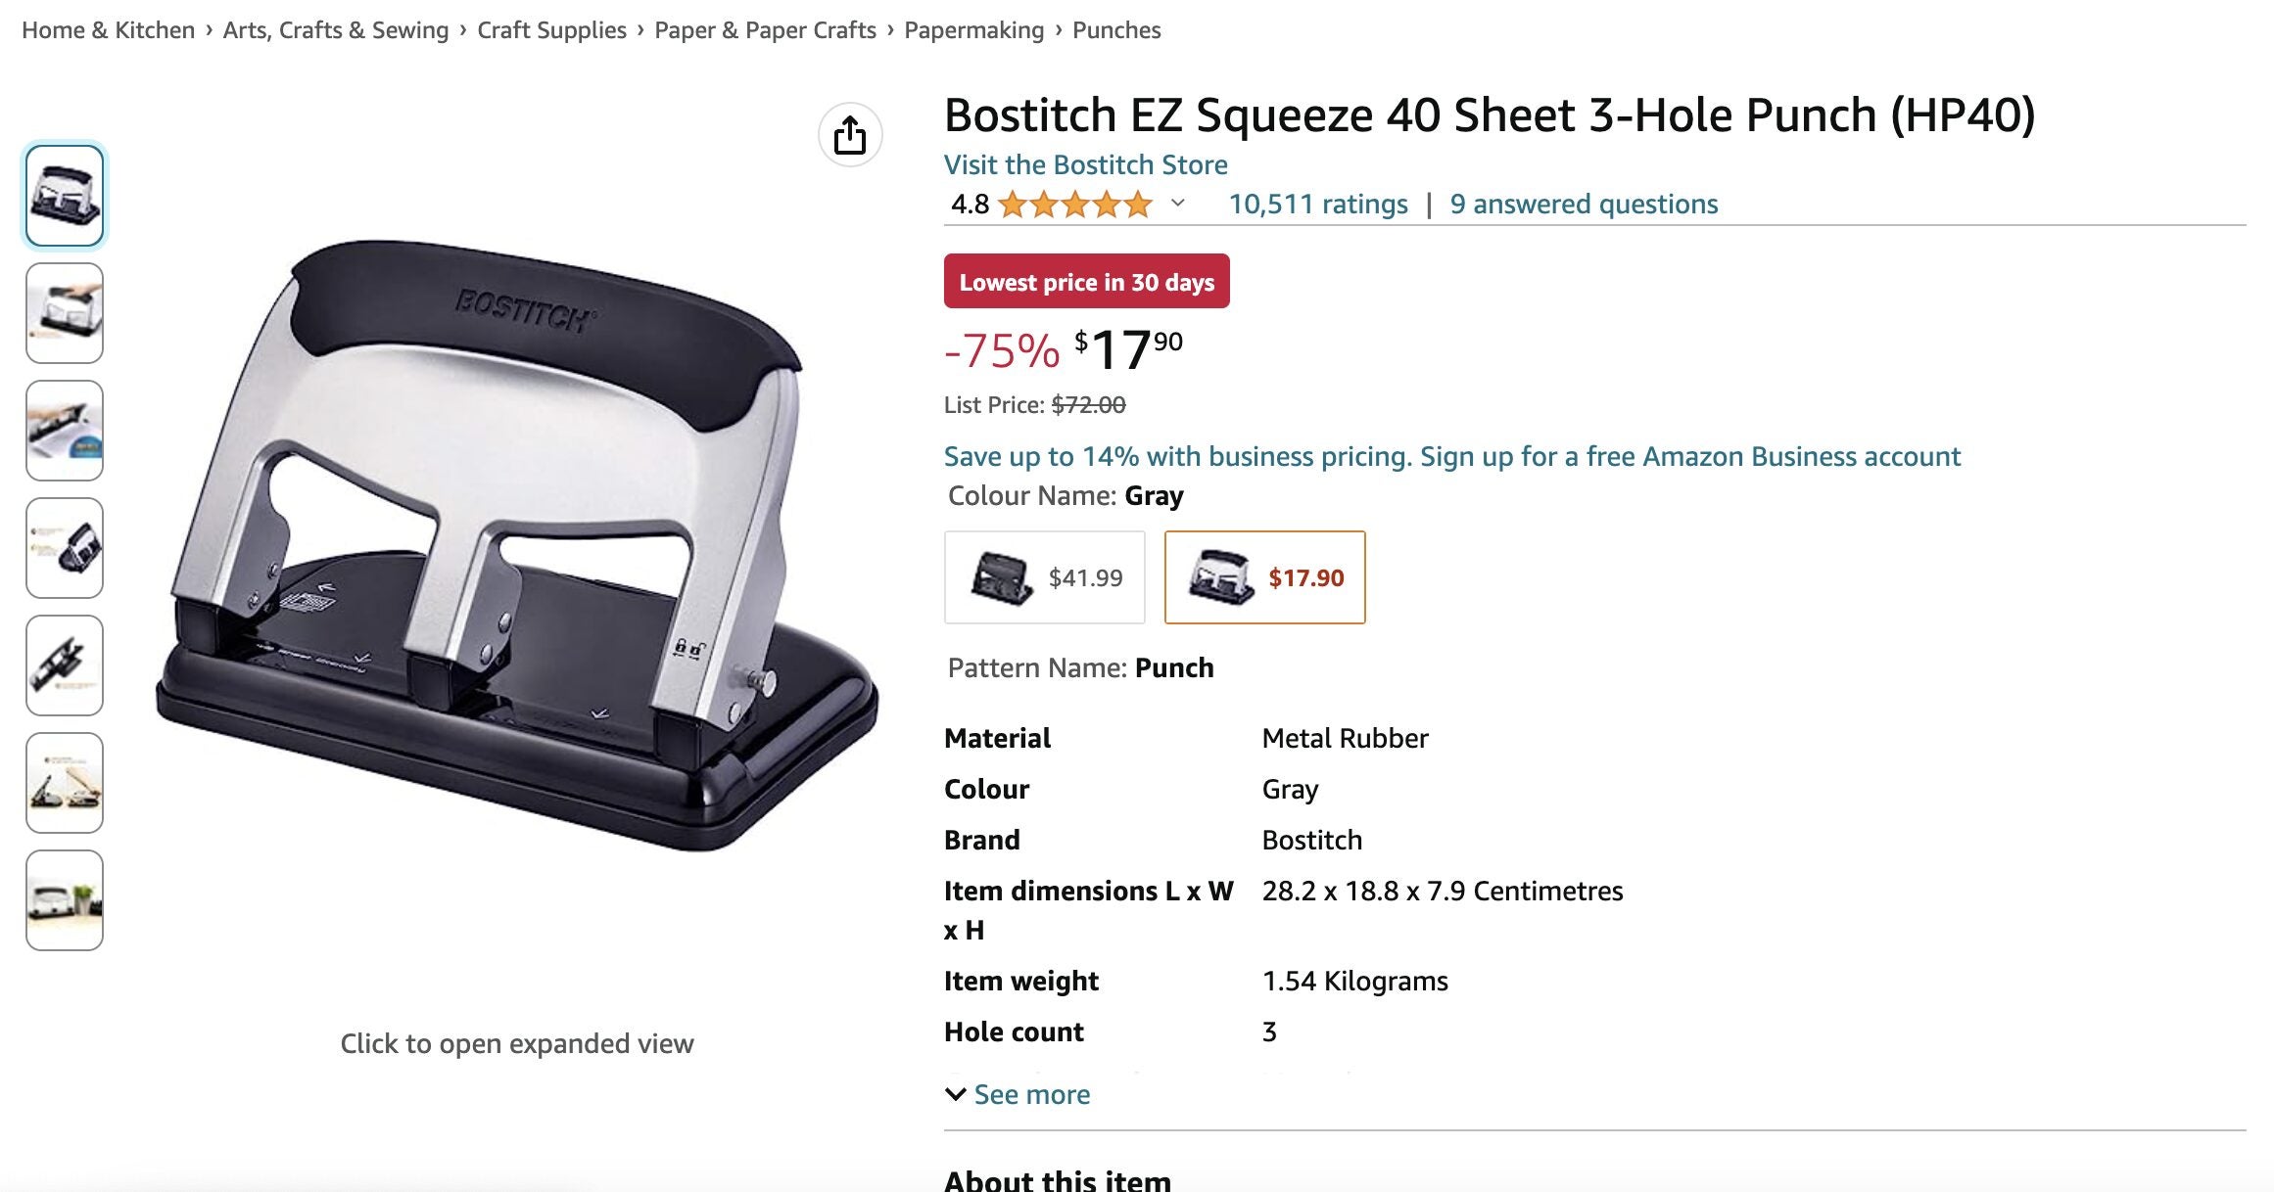The image size is (2274, 1192).
Task: Click the five-star rating graphic
Action: point(1075,205)
